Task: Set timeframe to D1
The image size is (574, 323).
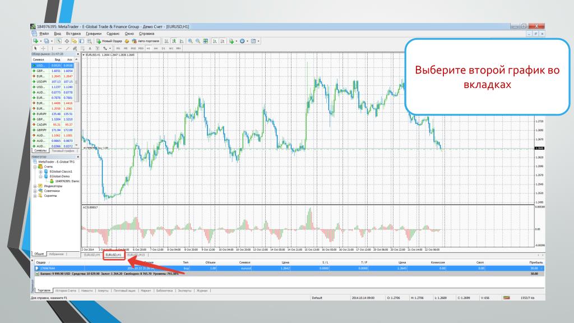Action: (163, 48)
